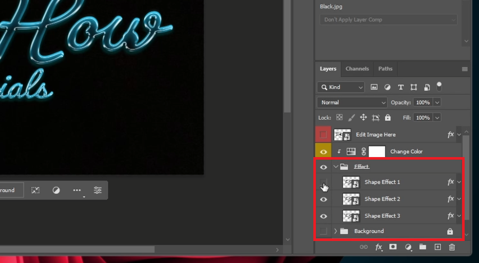Click the create new group folder icon
The image size is (479, 263).
(x=423, y=247)
